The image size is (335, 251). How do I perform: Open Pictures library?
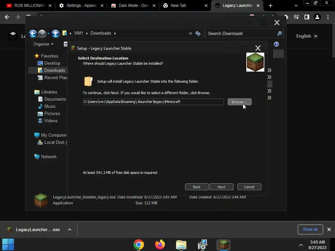pos(49,113)
